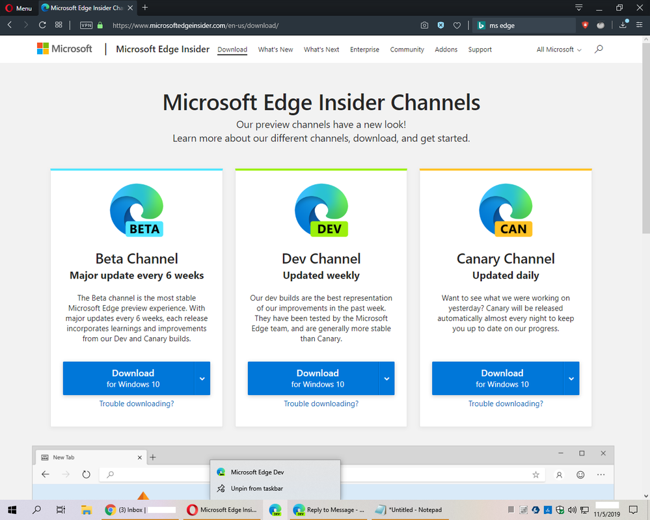Open a new tab with the plus button

coord(144,7)
